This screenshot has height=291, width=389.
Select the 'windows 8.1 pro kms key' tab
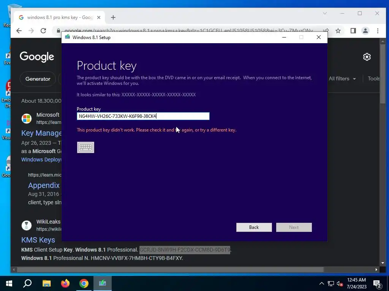point(60,17)
